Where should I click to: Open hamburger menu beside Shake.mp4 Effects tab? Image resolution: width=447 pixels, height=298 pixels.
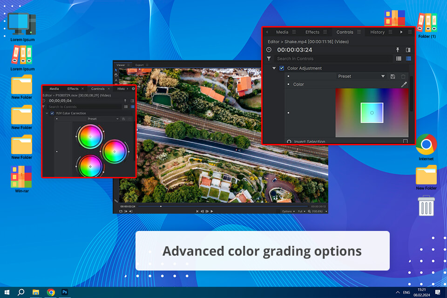point(325,32)
